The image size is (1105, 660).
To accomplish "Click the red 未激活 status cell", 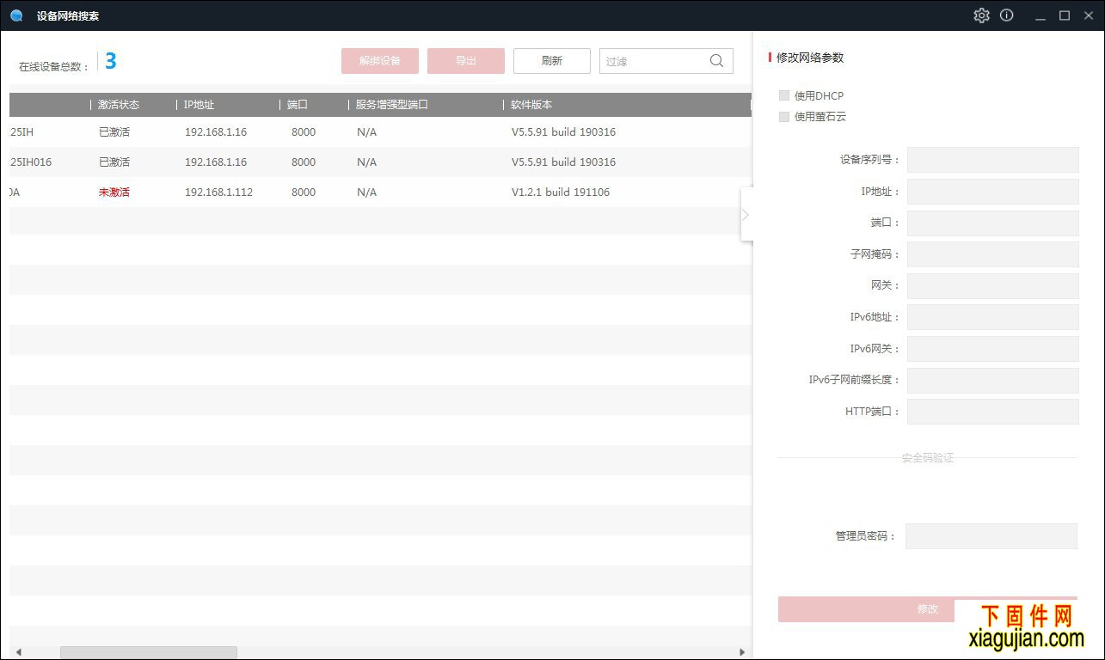I will [x=114, y=192].
